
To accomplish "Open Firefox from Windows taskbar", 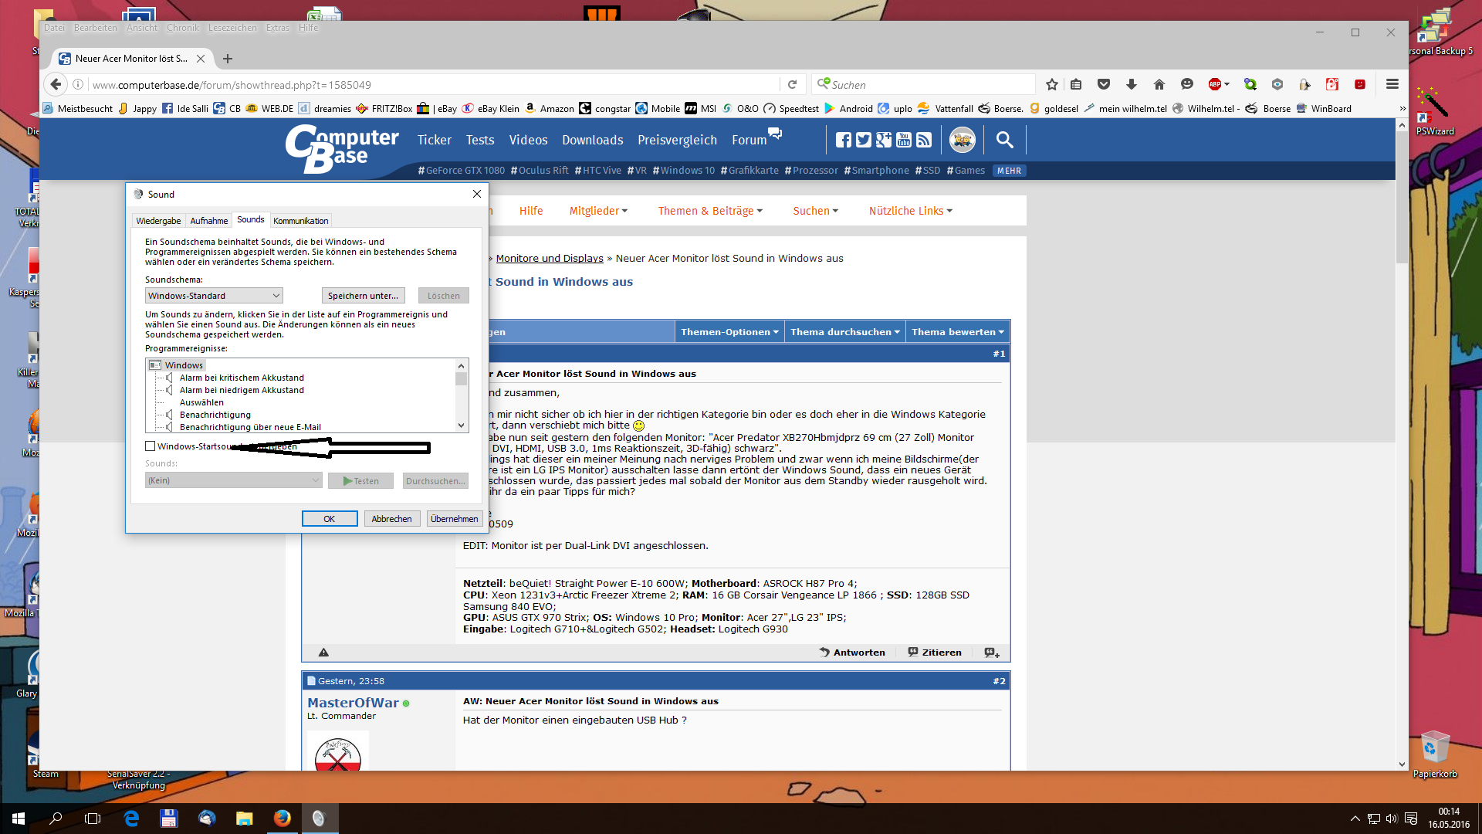I will point(283,818).
